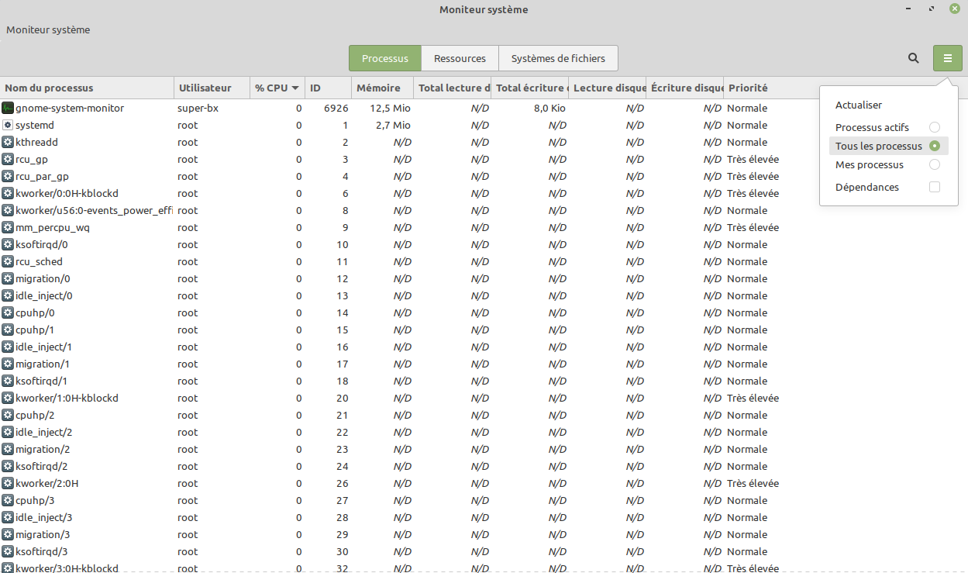Select the Processus actifs radio option
968x573 pixels.
click(934, 127)
